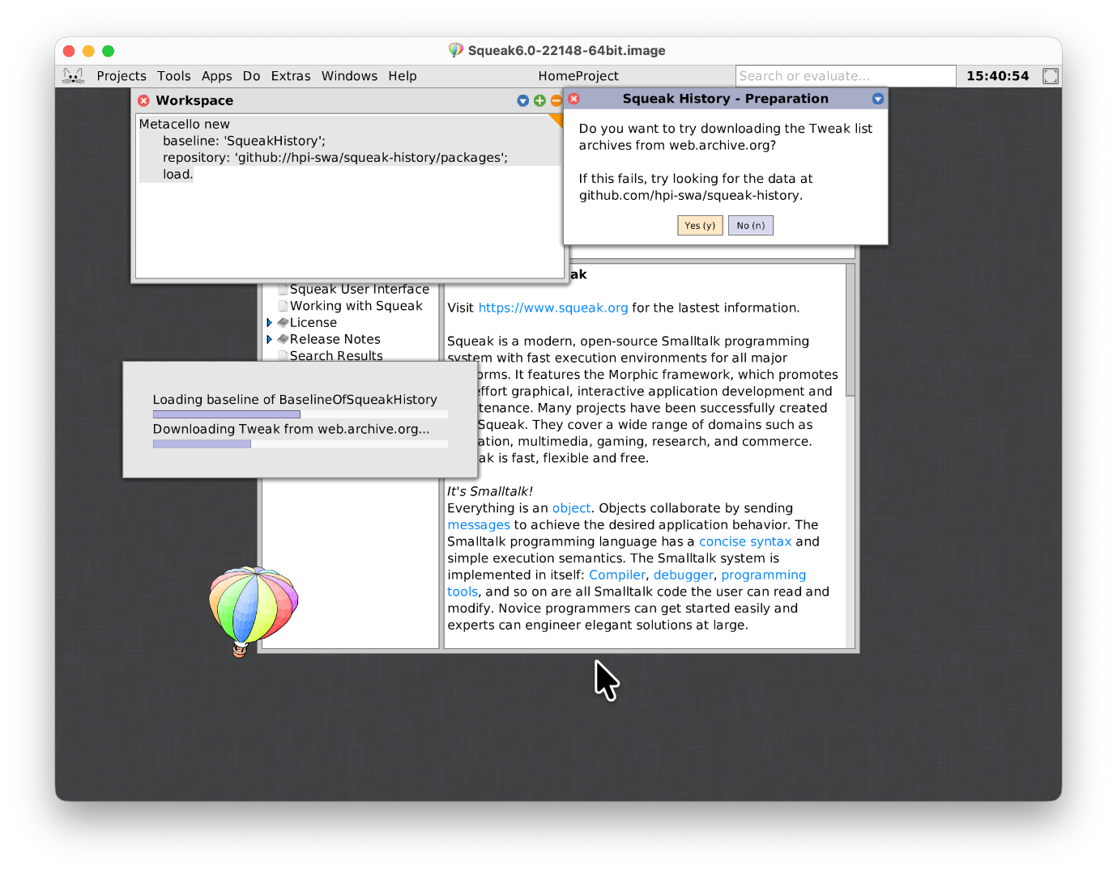Click the Downloading Tweak progress bar
This screenshot has height=874, width=1117.
pos(300,443)
